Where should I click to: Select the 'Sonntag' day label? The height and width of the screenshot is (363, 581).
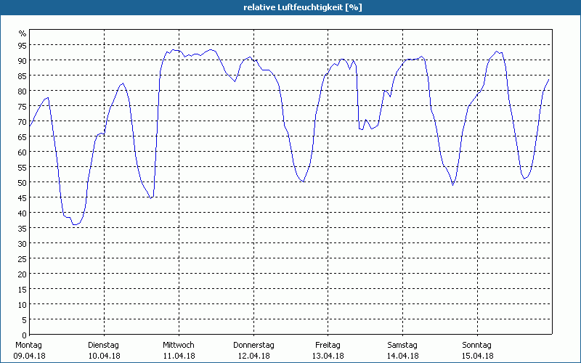click(x=477, y=346)
